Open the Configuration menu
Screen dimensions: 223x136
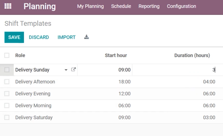pyautogui.click(x=182, y=6)
